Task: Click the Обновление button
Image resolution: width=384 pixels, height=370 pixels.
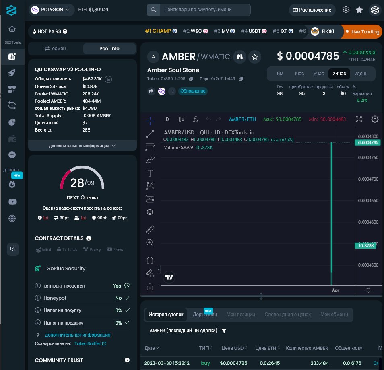Action: (x=193, y=91)
